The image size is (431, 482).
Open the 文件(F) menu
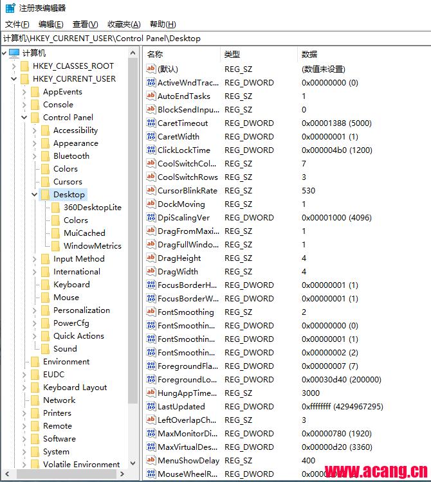(x=17, y=24)
